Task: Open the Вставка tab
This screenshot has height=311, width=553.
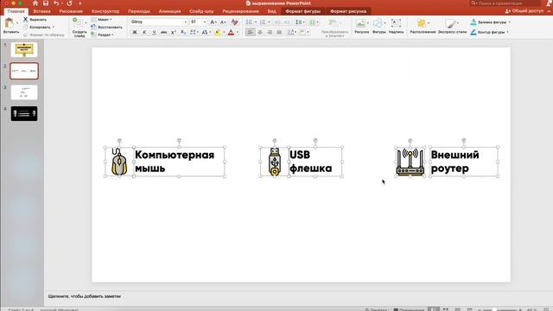Action: pyautogui.click(x=42, y=11)
